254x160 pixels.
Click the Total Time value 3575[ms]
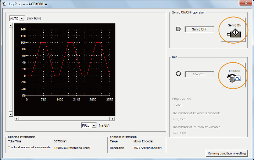pos(60,141)
